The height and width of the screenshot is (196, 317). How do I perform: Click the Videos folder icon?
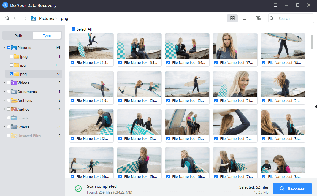click(x=14, y=83)
